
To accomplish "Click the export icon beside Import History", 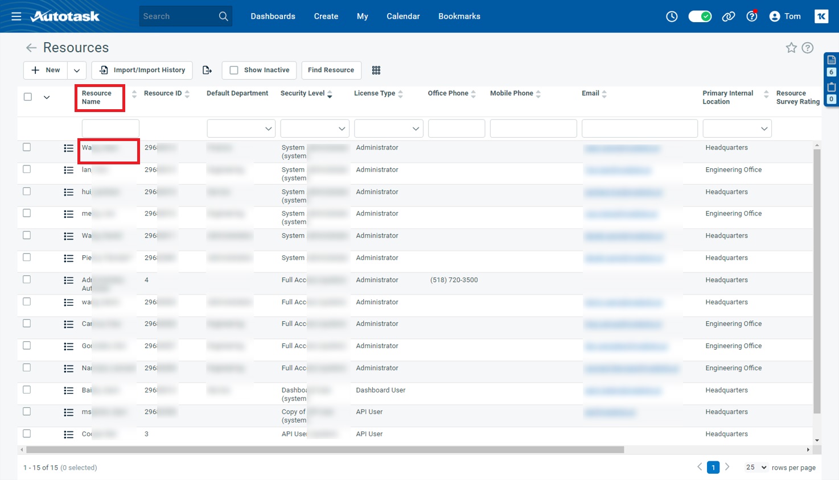I will click(207, 70).
